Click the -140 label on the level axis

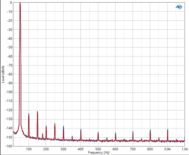(x=9, y=128)
